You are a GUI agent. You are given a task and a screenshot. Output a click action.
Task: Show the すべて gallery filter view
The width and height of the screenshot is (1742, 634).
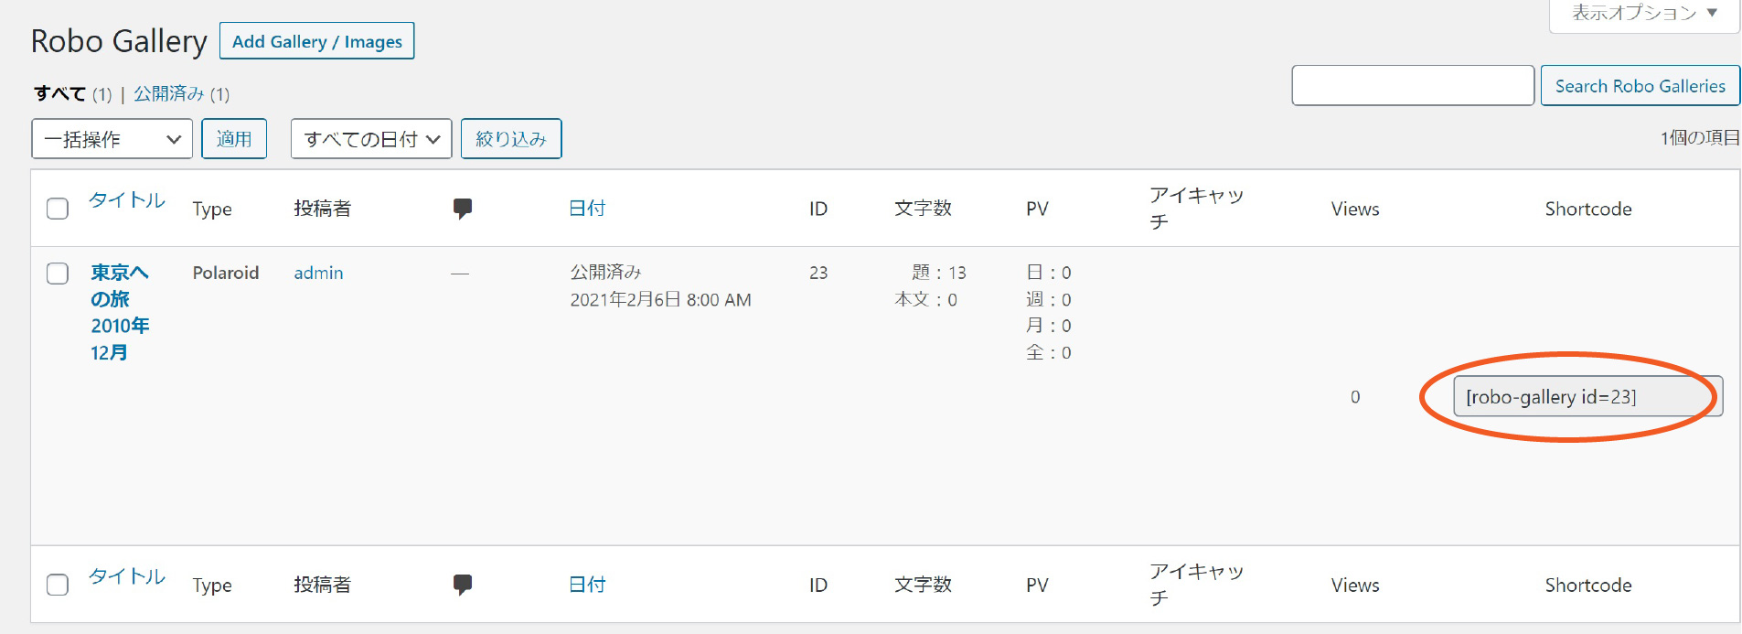[x=59, y=93]
